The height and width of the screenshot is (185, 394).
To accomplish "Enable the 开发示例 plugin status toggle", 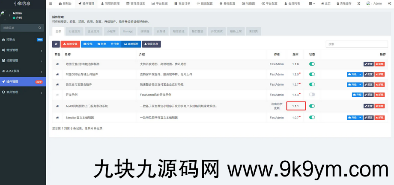I will 312,95.
